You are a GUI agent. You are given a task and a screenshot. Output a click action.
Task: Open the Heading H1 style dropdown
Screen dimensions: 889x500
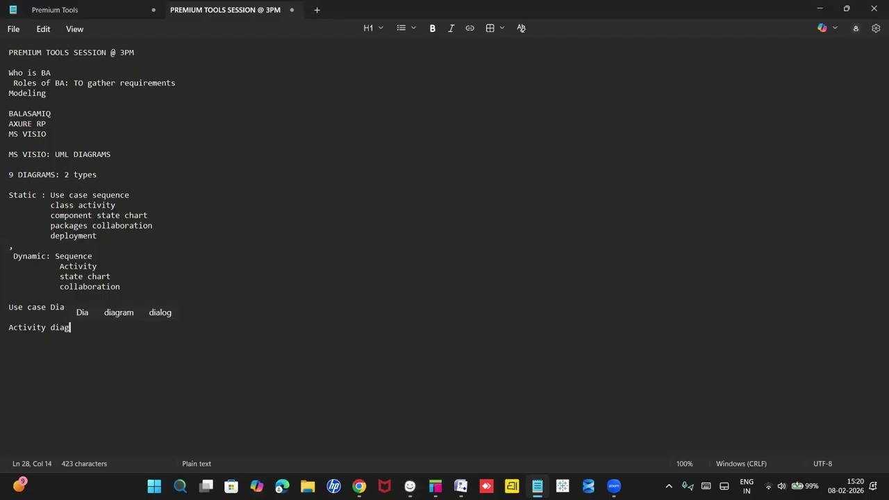point(373,28)
